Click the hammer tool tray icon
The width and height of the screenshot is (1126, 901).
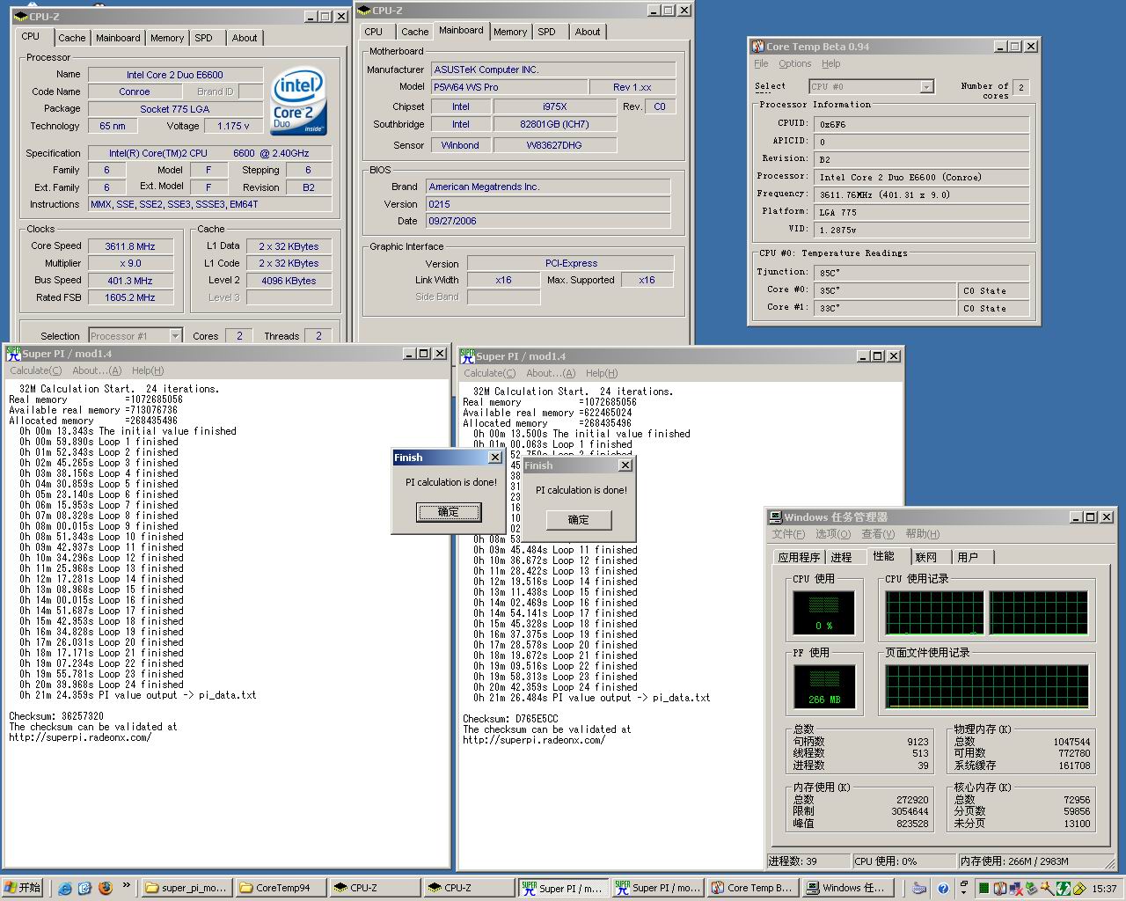(x=1048, y=889)
